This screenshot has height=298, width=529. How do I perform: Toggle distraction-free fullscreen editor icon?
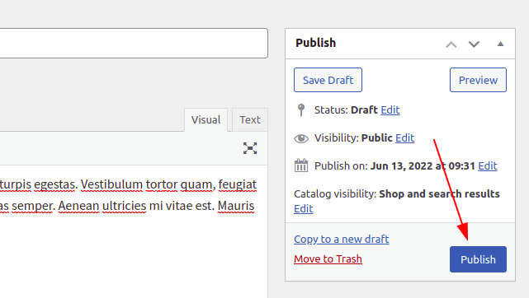click(x=250, y=148)
